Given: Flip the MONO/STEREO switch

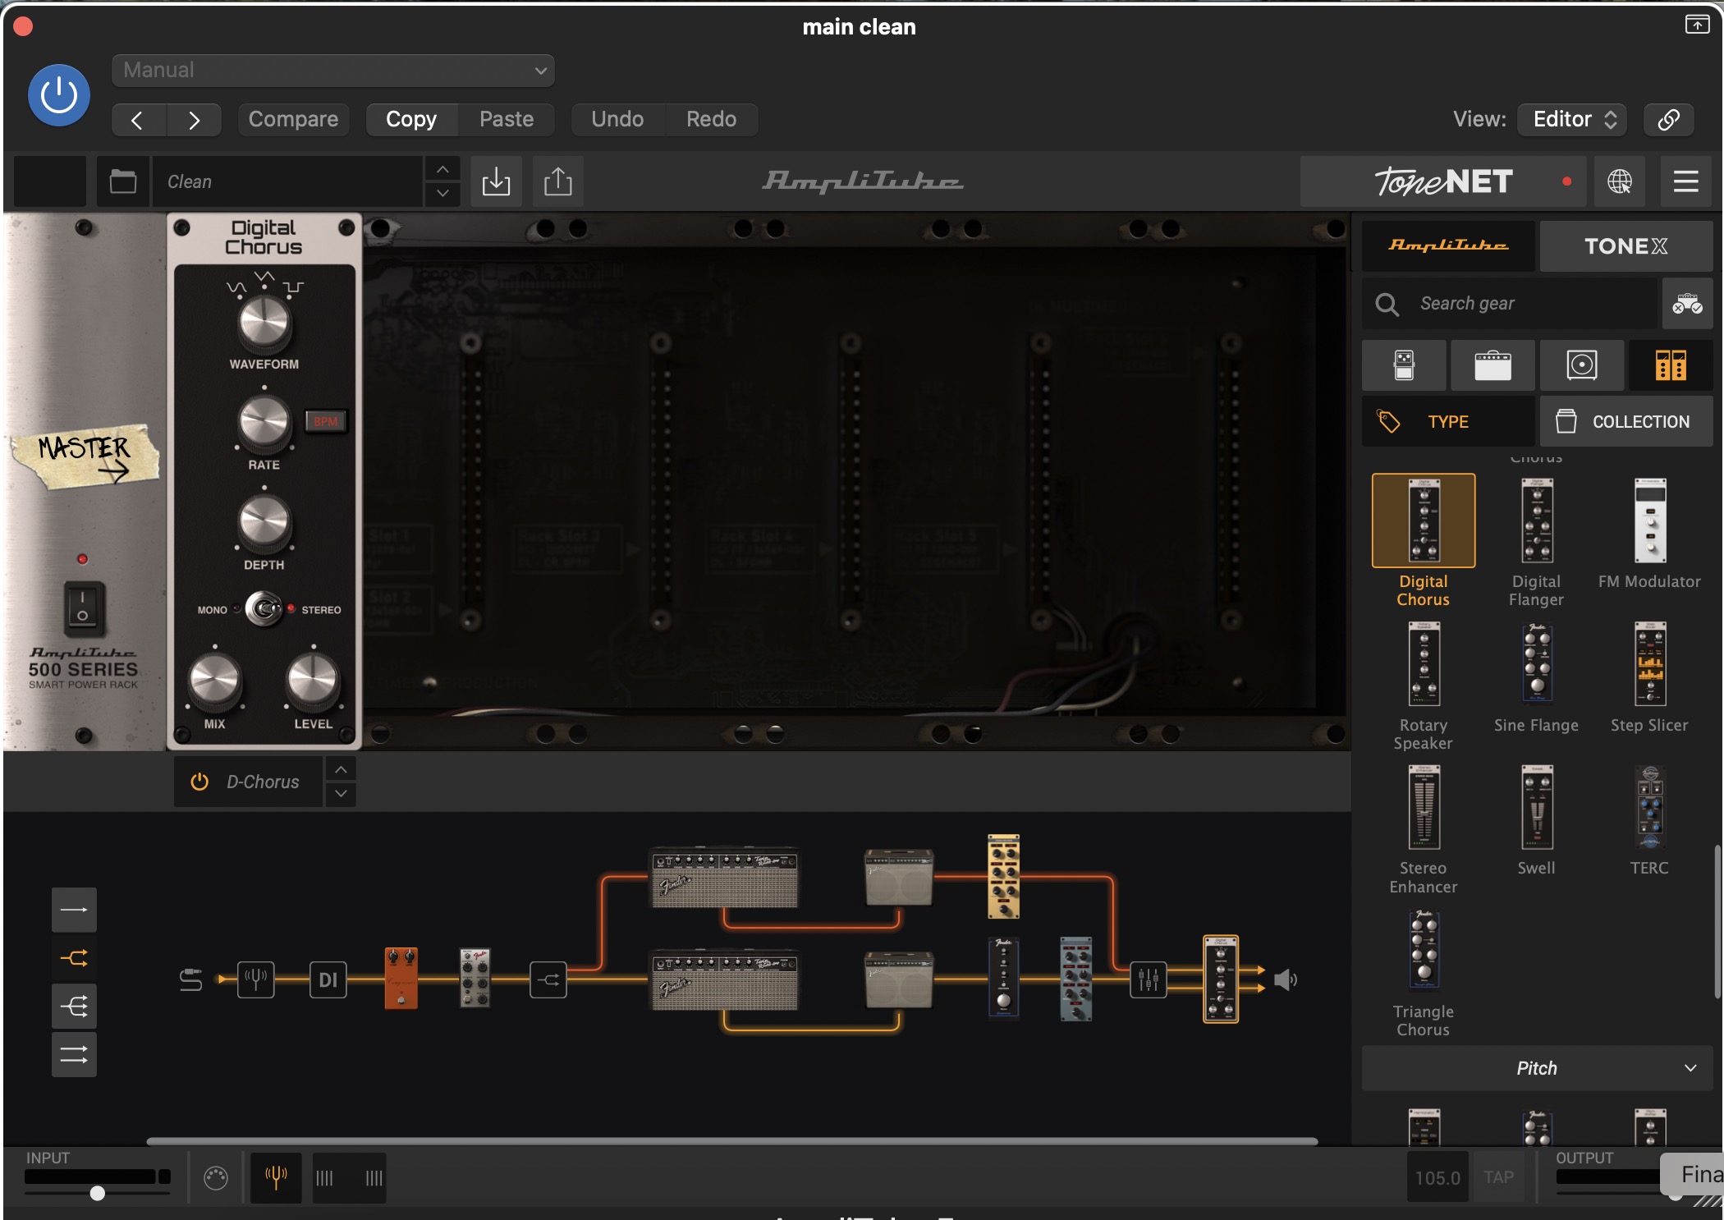Looking at the screenshot, I should pos(264,609).
